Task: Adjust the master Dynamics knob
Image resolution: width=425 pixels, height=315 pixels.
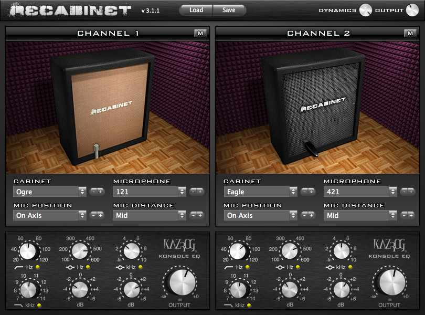Action: click(x=365, y=10)
